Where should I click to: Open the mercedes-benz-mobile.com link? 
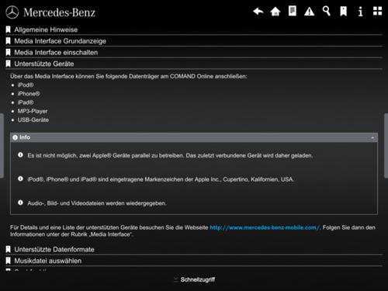265,227
